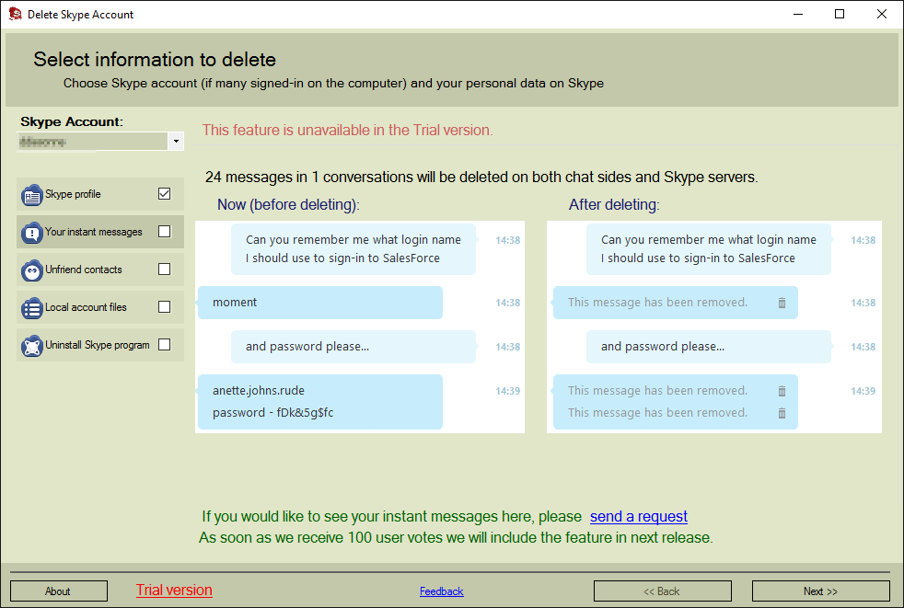Maximize the Delete Skype Account window
Image resolution: width=904 pixels, height=608 pixels.
[x=840, y=14]
